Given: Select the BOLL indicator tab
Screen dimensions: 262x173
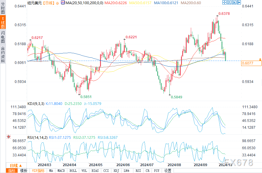Looking at the screenshot, I should click(73, 171).
